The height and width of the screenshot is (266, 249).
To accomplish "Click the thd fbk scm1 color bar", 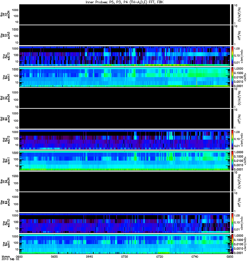I will (x=232, y=161).
